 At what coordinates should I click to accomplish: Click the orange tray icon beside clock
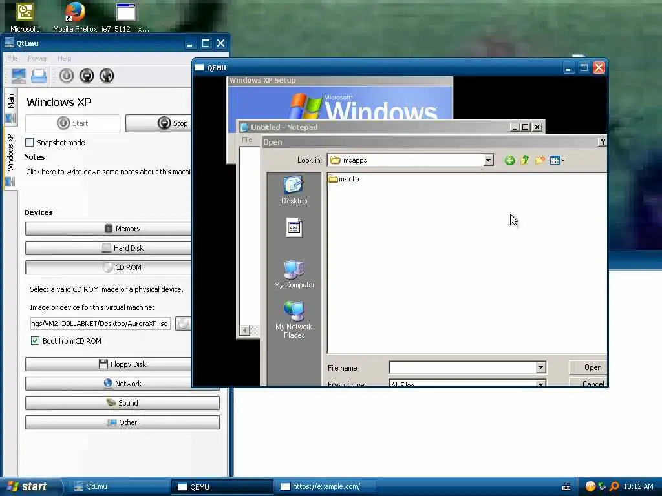590,486
